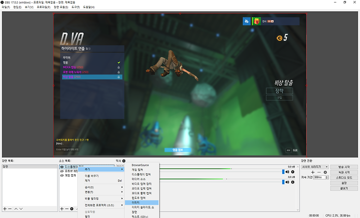Open the 시서히 사라지기 transition dropdown
This screenshot has height=218, width=360.
[x=315, y=167]
